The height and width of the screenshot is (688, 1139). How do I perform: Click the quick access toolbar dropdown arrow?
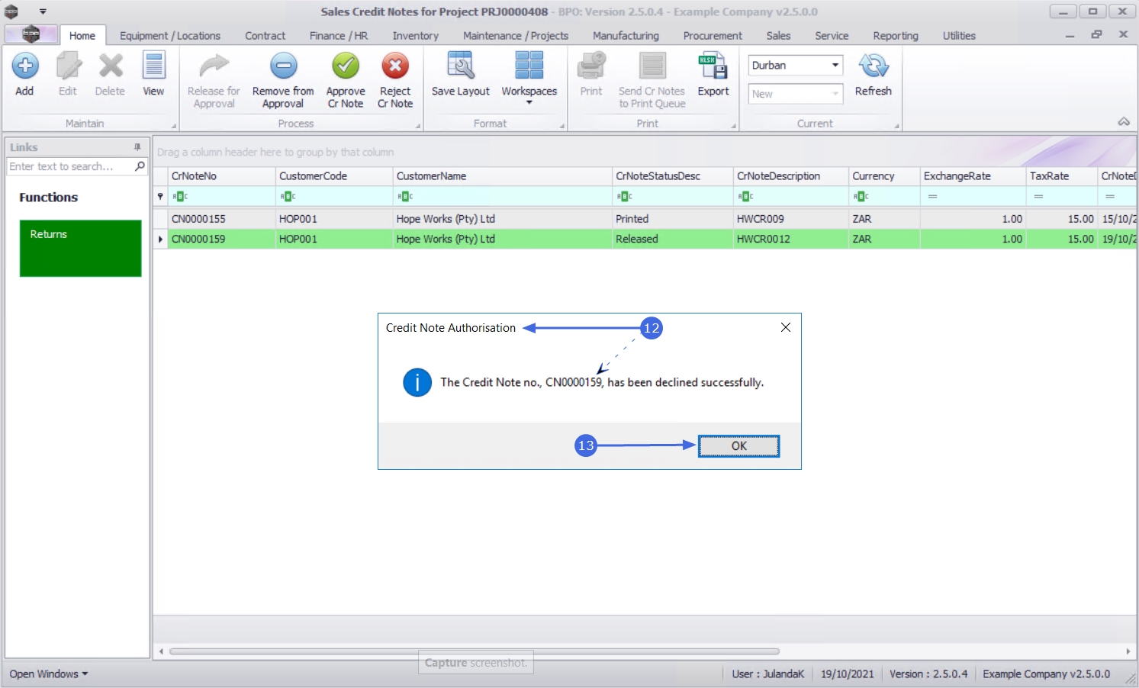(x=43, y=11)
